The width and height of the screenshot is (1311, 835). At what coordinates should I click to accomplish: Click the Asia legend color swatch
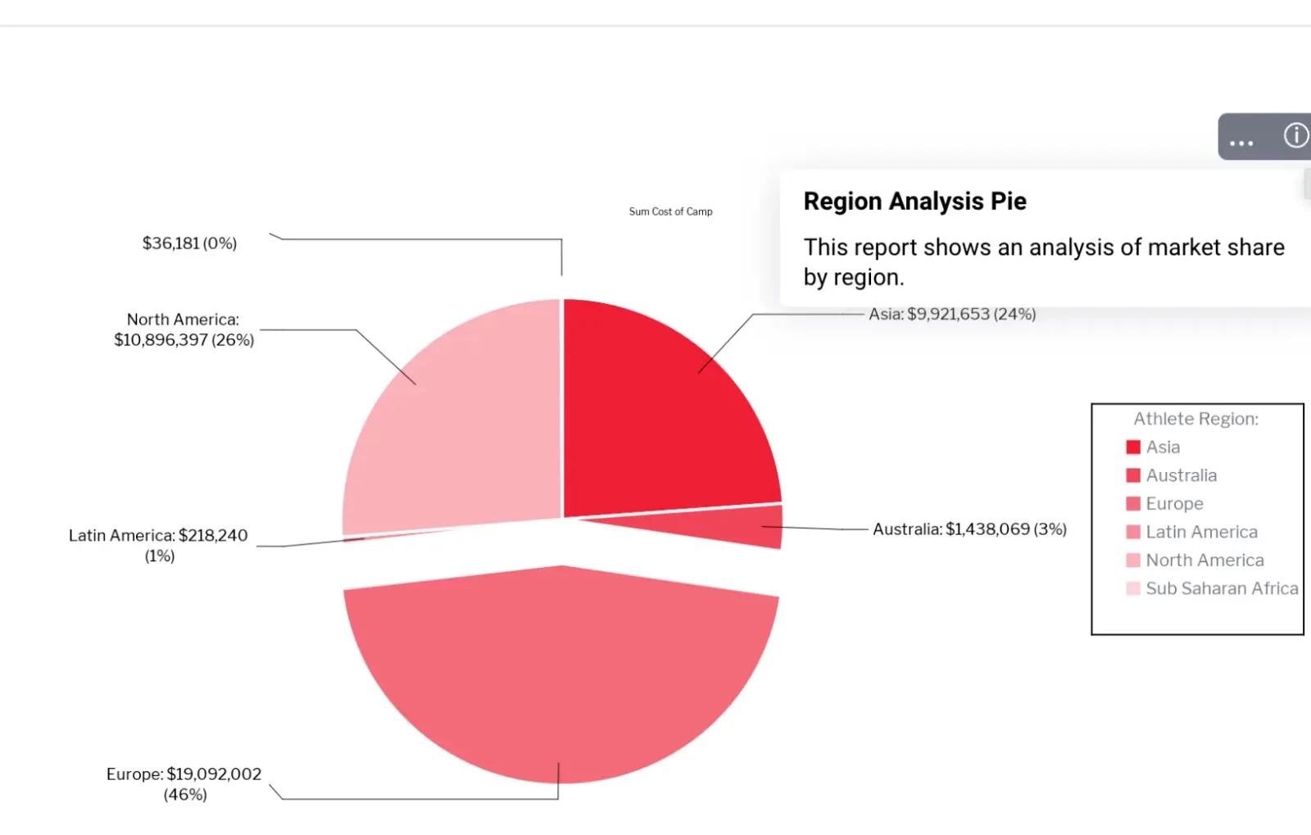[x=1133, y=447]
